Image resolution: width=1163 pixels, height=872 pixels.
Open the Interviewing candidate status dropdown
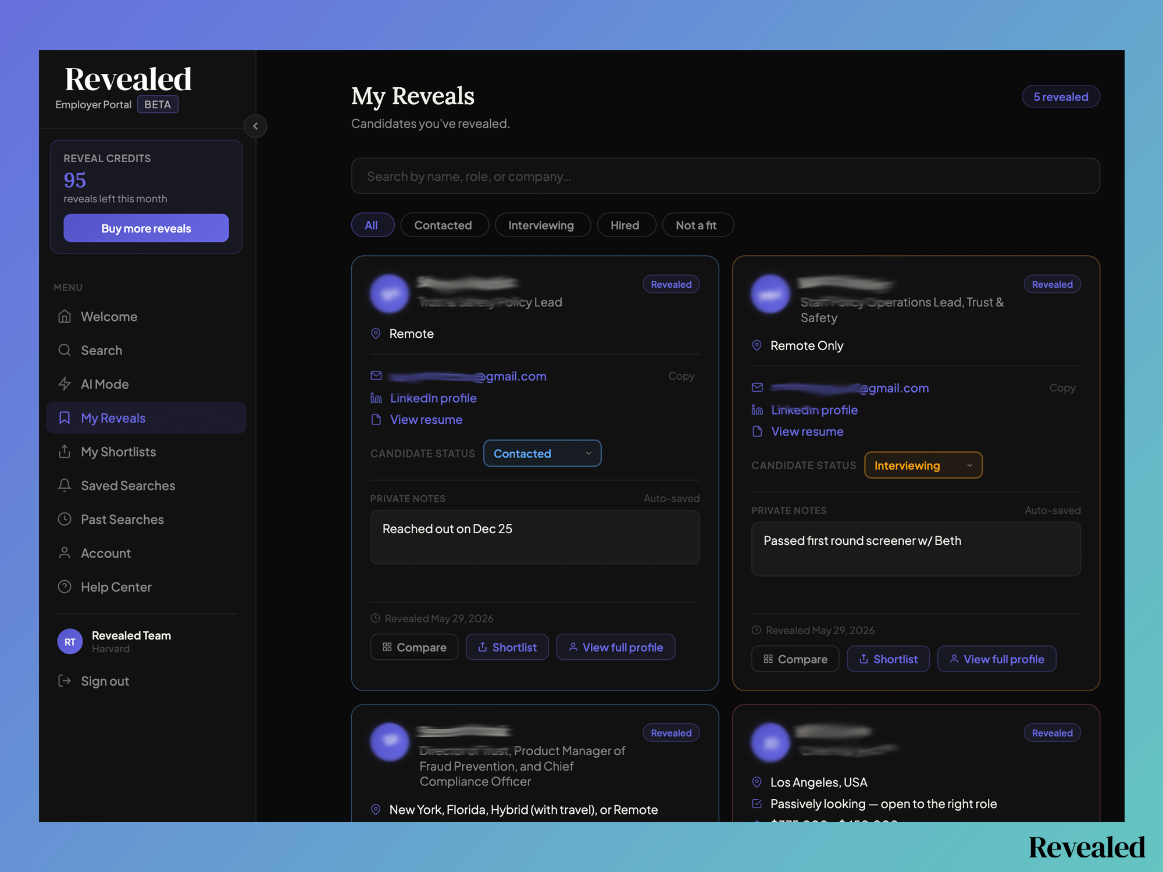click(x=923, y=465)
